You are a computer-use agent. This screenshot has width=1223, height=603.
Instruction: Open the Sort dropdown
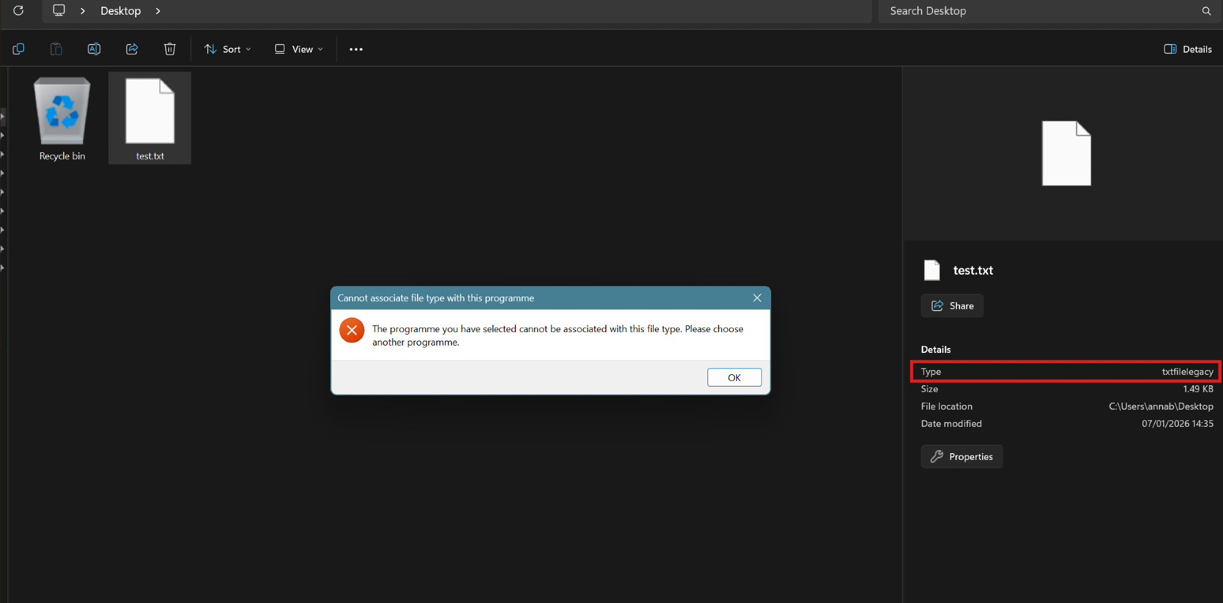(227, 49)
